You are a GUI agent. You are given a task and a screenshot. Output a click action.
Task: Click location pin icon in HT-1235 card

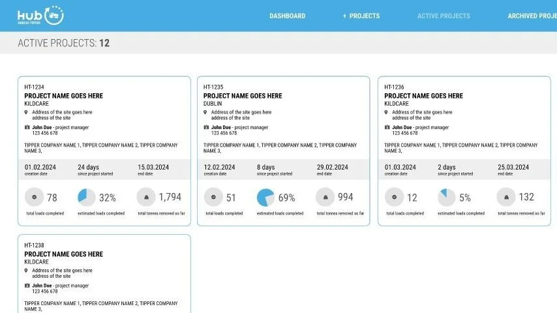(x=205, y=112)
